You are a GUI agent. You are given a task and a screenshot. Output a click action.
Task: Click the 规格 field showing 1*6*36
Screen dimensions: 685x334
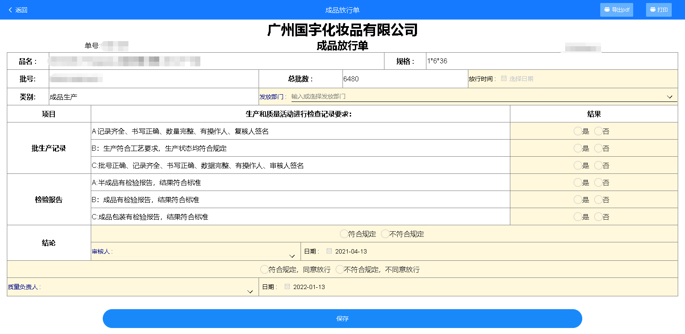(551, 61)
